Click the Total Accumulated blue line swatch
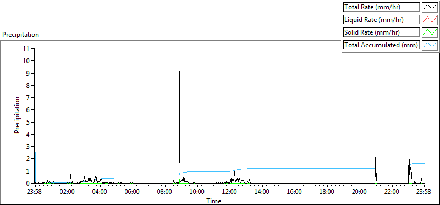This screenshot has height=205, width=440. (430, 45)
